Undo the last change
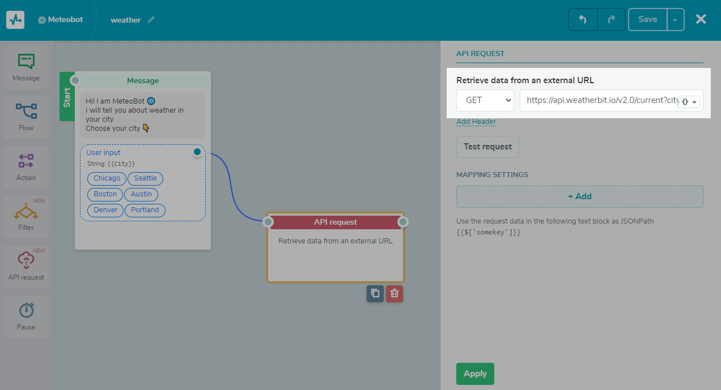 coord(582,19)
